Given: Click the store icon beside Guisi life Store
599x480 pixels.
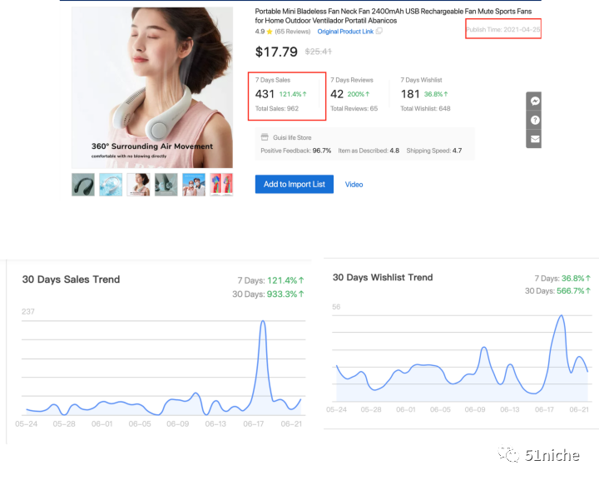Looking at the screenshot, I should (x=265, y=137).
